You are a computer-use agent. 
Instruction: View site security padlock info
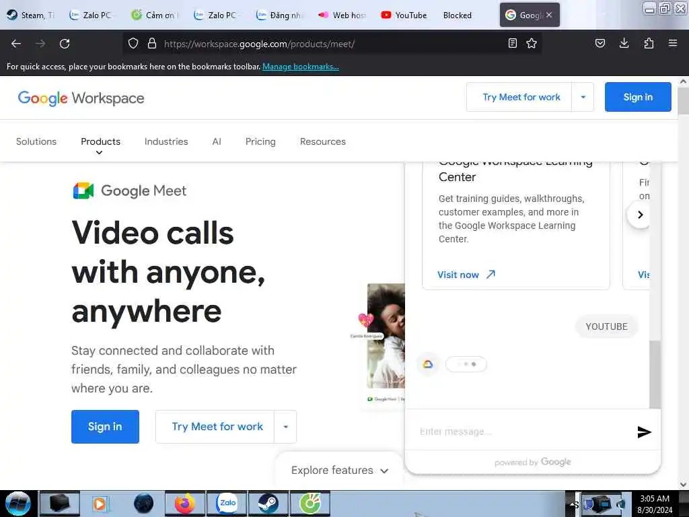(152, 44)
